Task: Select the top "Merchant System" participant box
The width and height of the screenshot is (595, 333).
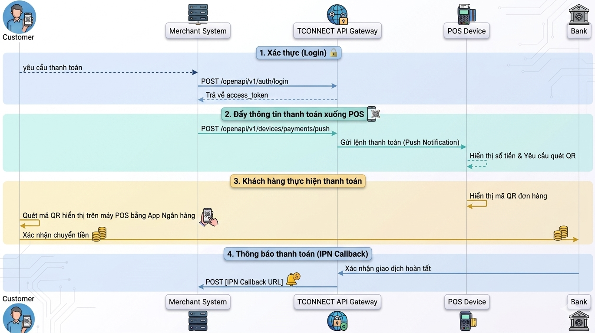Action: point(198,31)
